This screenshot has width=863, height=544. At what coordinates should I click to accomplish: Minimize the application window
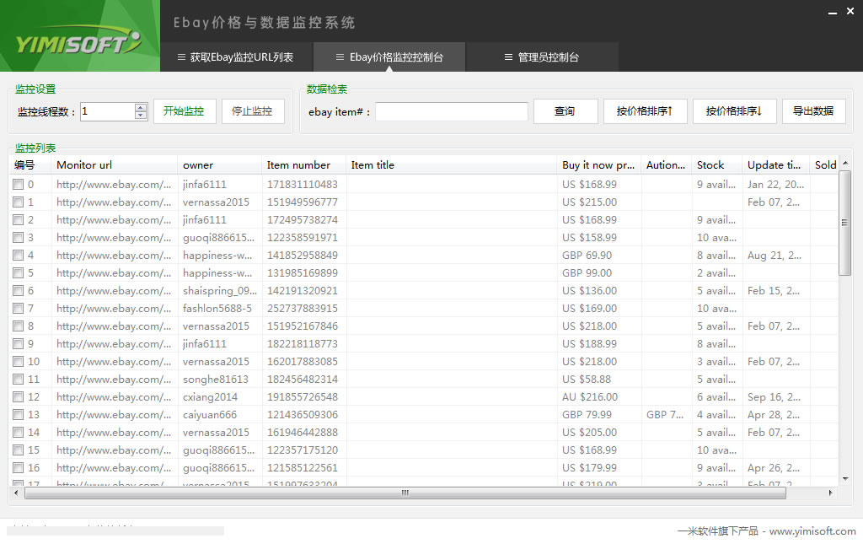click(833, 12)
